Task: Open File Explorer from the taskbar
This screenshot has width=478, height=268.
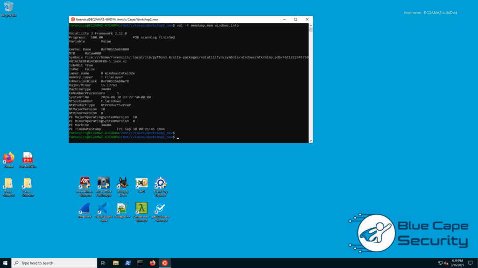Action: tap(116, 263)
